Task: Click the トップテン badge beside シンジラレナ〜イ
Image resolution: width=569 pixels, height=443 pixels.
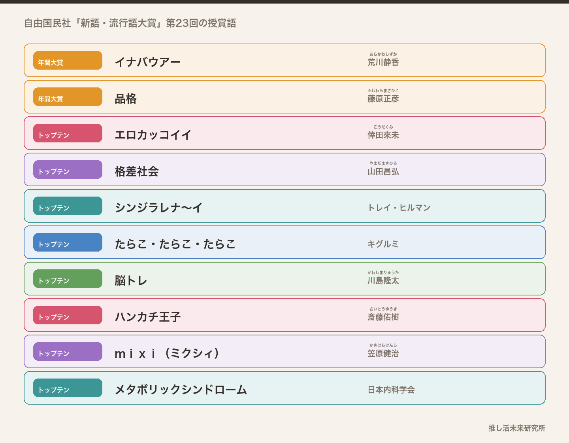Action: [68, 206]
